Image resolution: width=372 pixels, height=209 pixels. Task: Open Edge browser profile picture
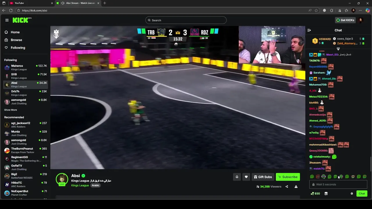click(x=353, y=10)
